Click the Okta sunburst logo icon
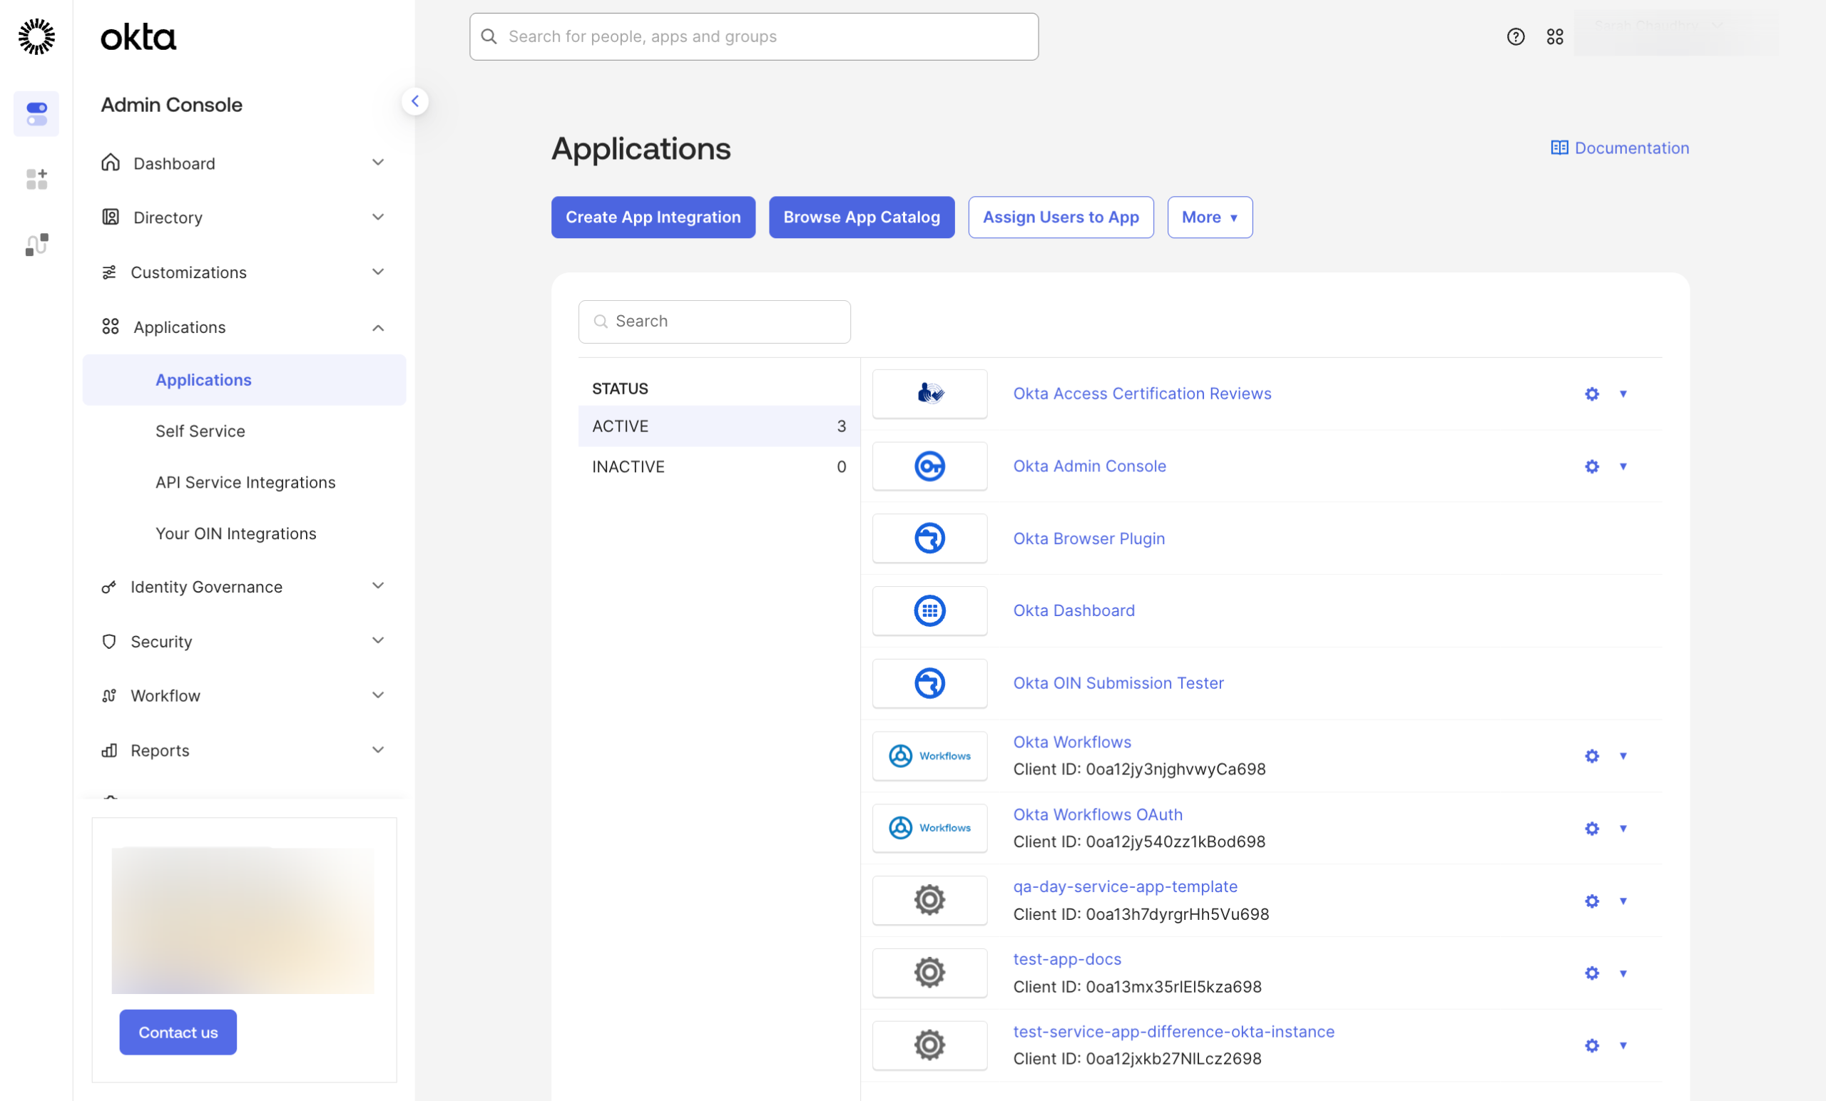1826x1101 pixels. 36,36
